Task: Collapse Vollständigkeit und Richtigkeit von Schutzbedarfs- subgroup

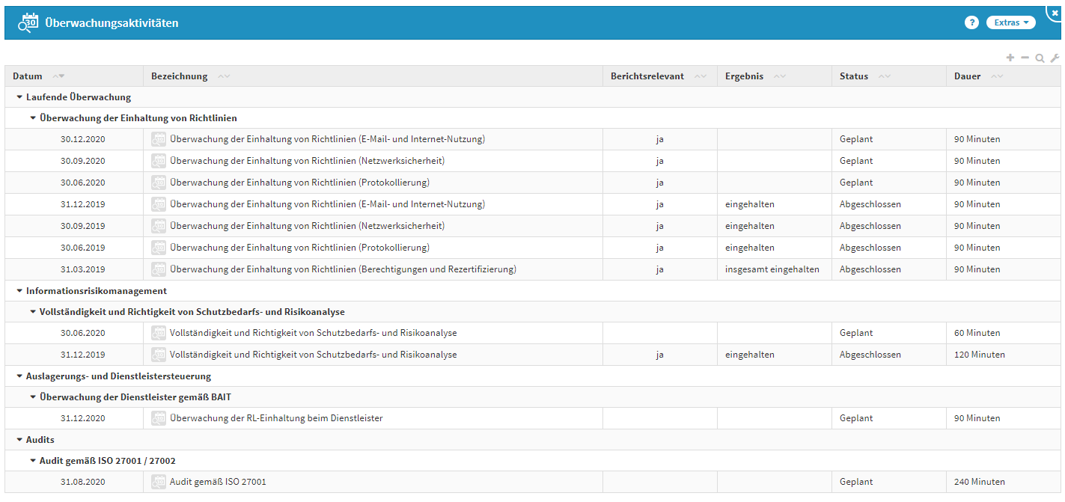Action: click(33, 312)
